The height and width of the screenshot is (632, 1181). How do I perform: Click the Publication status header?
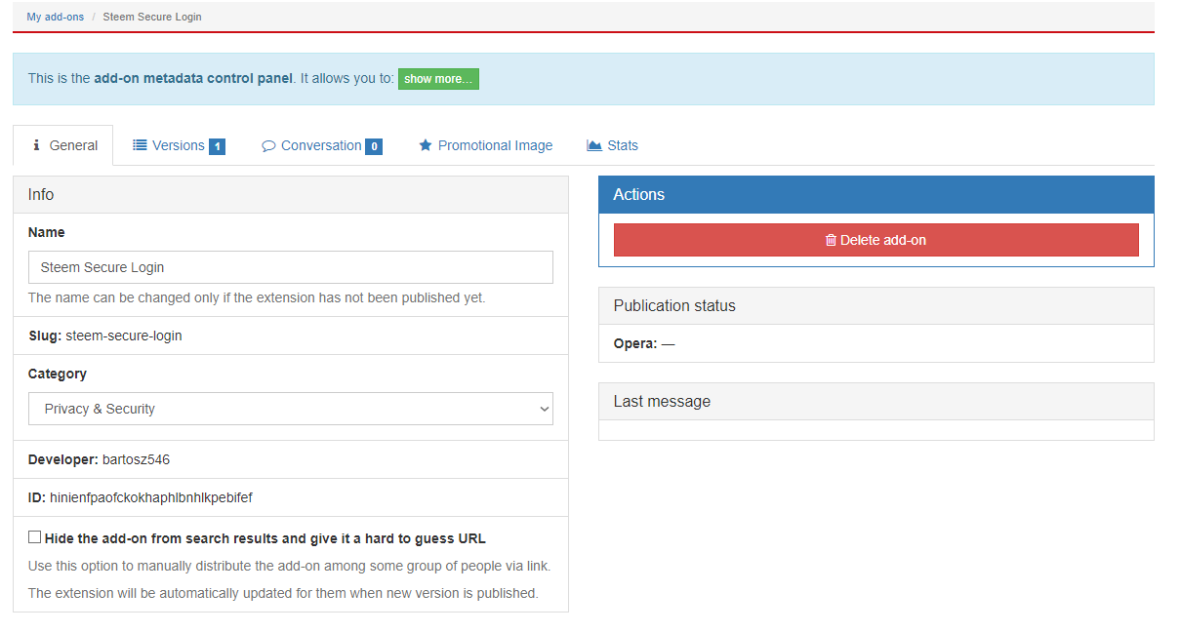point(876,305)
